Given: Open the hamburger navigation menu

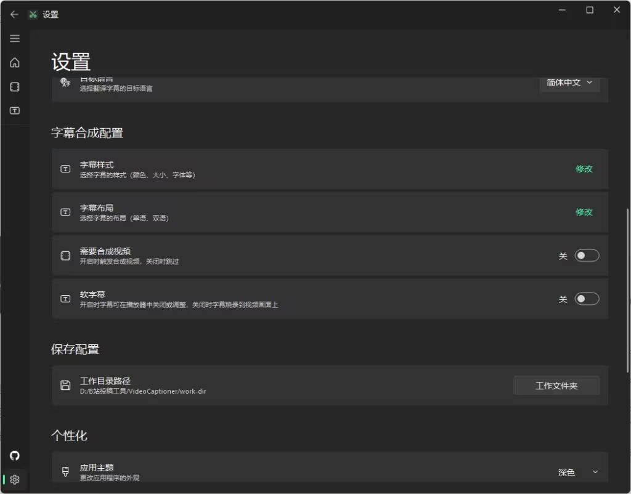Looking at the screenshot, I should [15, 38].
